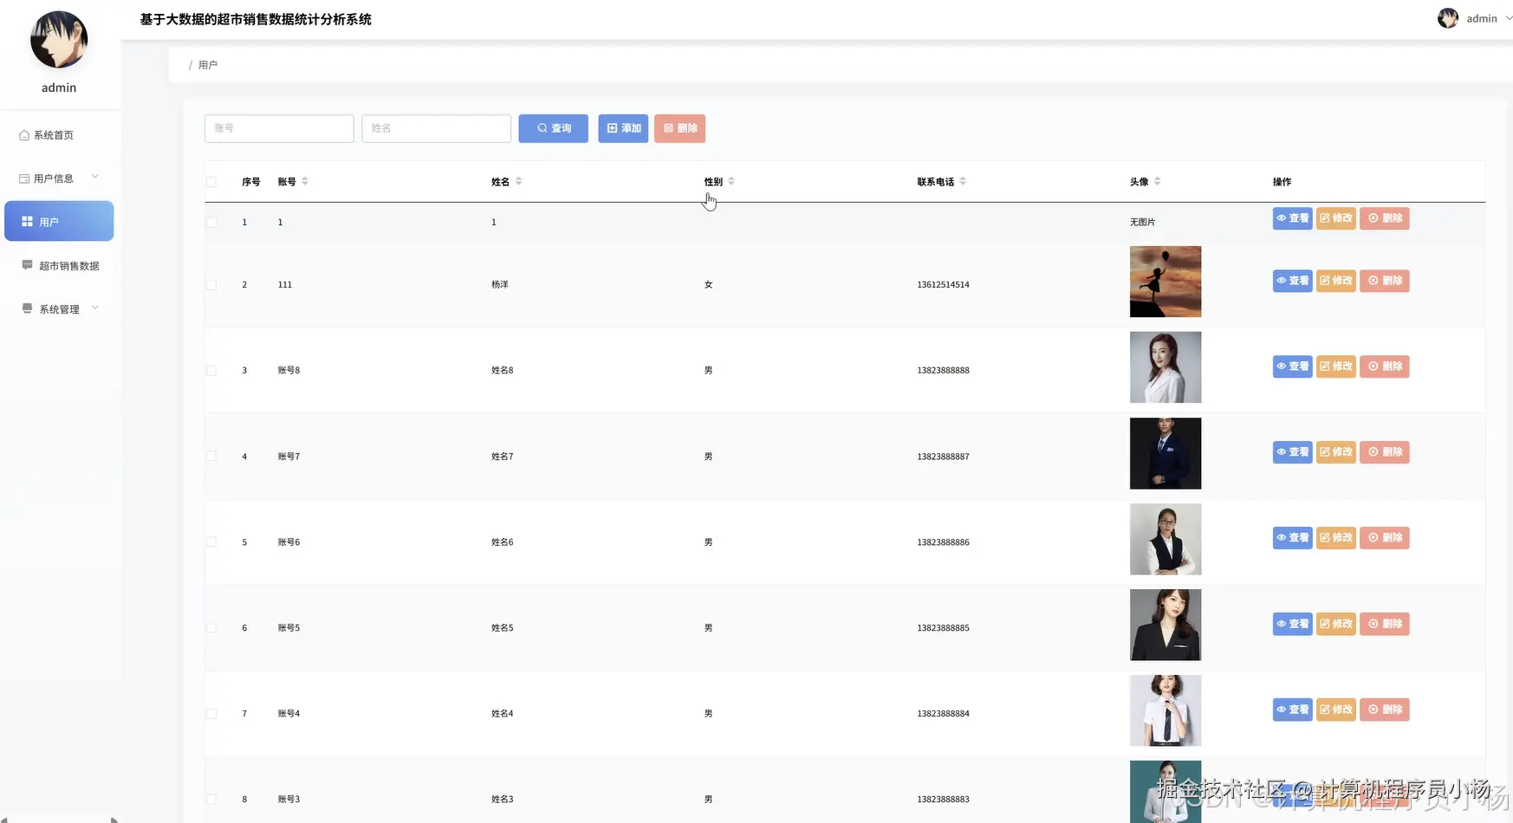Sort the table by 账号 column arrows
Image resolution: width=1513 pixels, height=823 pixels.
click(x=305, y=181)
